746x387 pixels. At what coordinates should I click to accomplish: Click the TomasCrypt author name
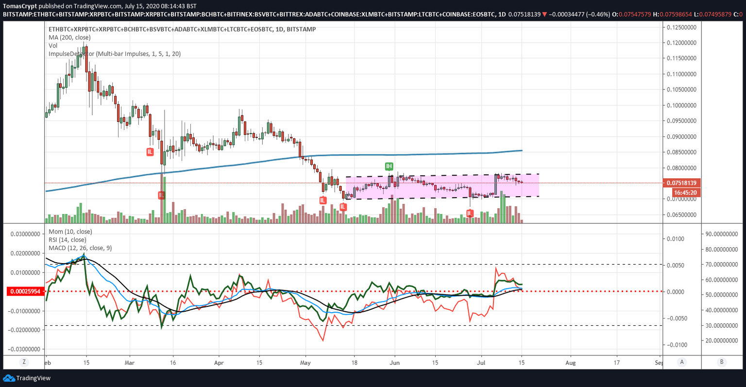(x=19, y=6)
